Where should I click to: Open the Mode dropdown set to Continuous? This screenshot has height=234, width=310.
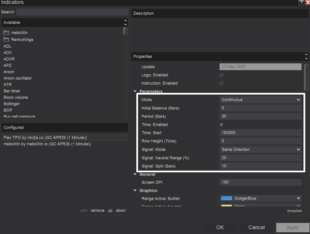click(x=260, y=100)
